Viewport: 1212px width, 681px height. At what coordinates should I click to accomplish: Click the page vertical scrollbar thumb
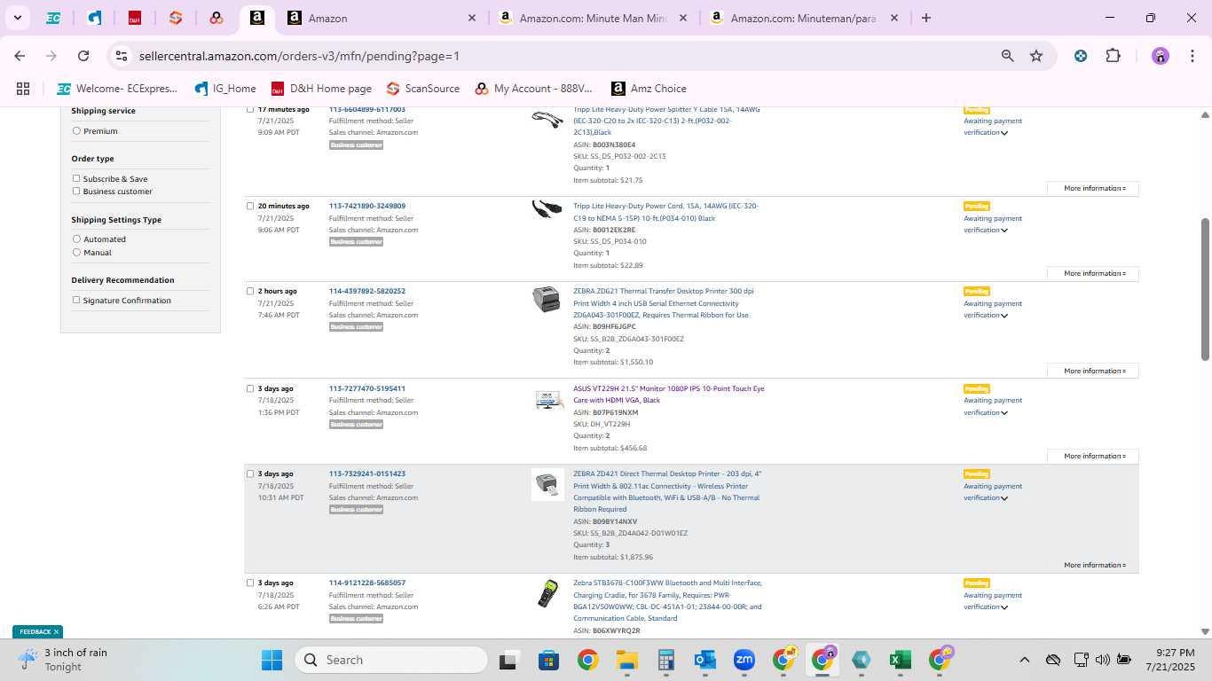click(1205, 288)
